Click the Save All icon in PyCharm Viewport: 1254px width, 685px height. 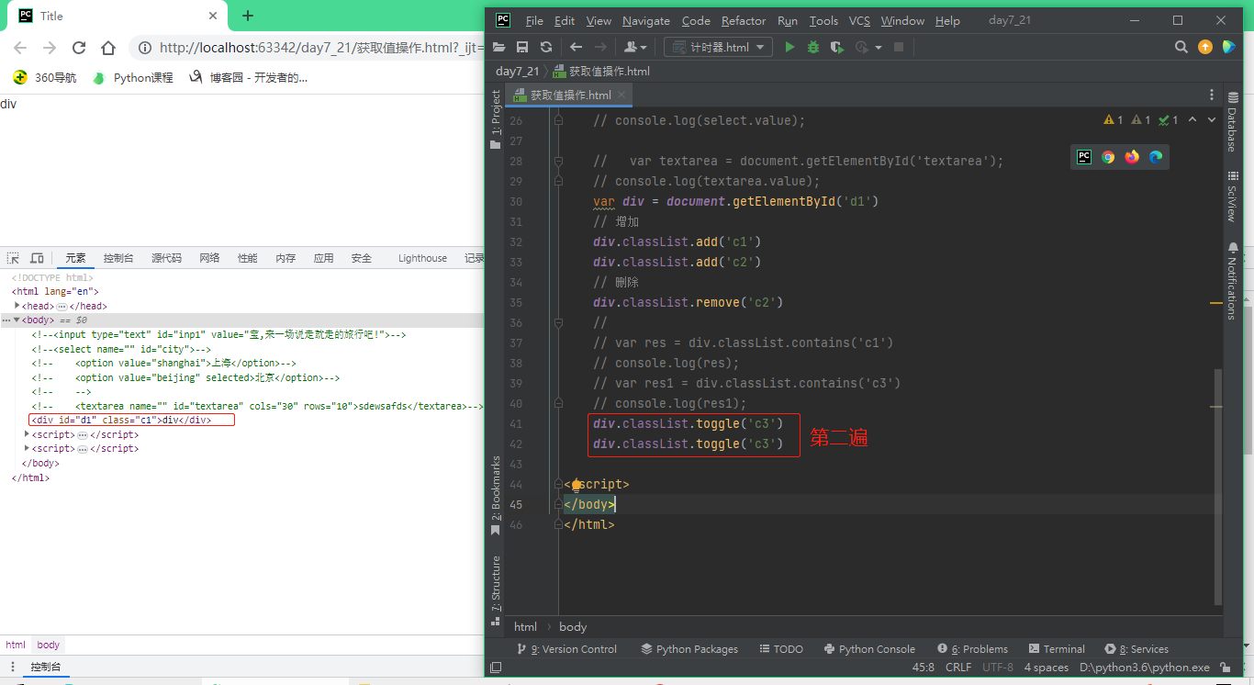(x=522, y=47)
